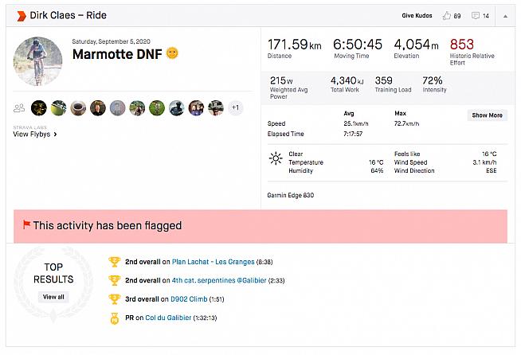Open the Plan Lachat - Les Granges segment
This screenshot has width=521, height=355.
click(x=210, y=261)
